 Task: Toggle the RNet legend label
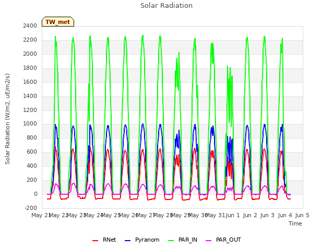[x=109, y=240]
